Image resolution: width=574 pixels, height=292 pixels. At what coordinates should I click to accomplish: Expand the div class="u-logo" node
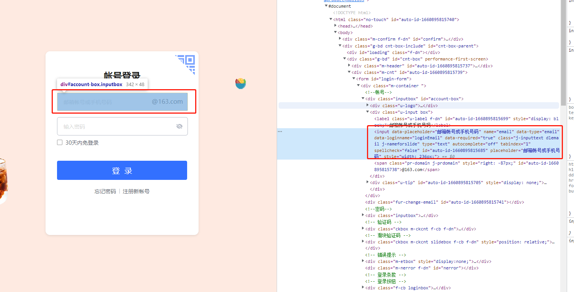(368, 105)
